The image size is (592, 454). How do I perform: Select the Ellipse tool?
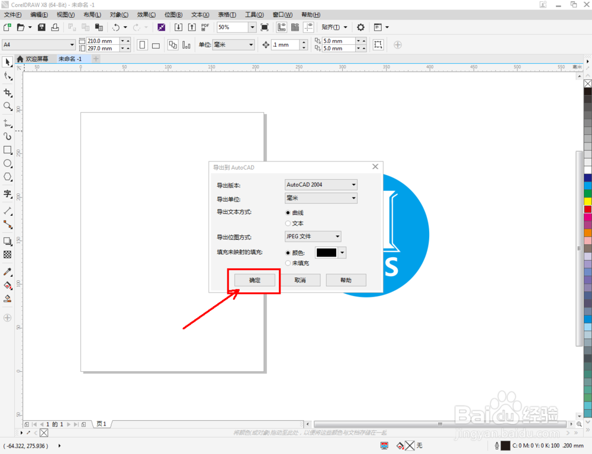point(8,163)
